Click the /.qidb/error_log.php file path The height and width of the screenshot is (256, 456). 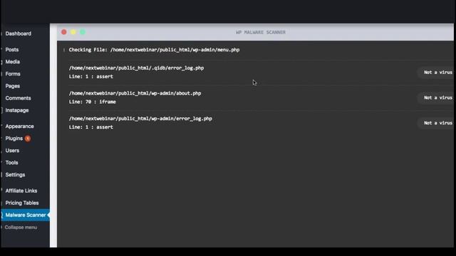pos(136,68)
